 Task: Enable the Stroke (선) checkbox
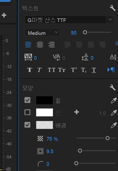(x=27, y=112)
